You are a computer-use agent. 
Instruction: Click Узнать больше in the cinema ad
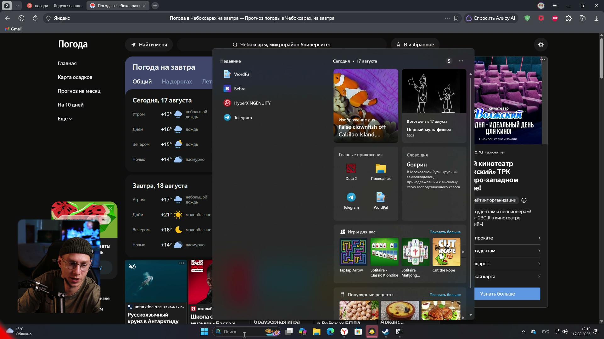click(507, 294)
